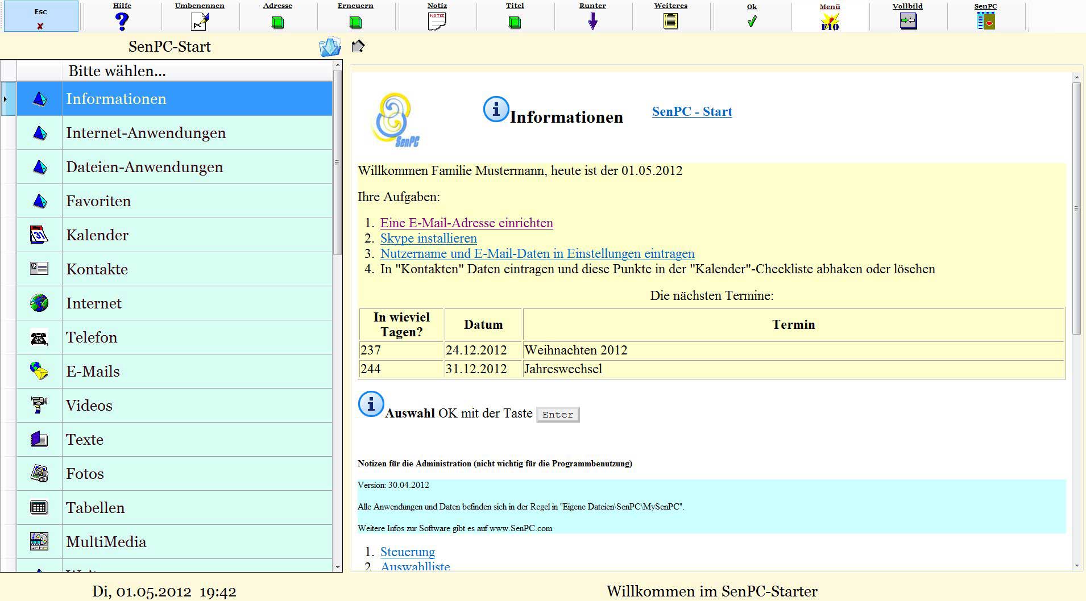Open the 'Skype installieren' link
1086x601 pixels.
pos(428,239)
